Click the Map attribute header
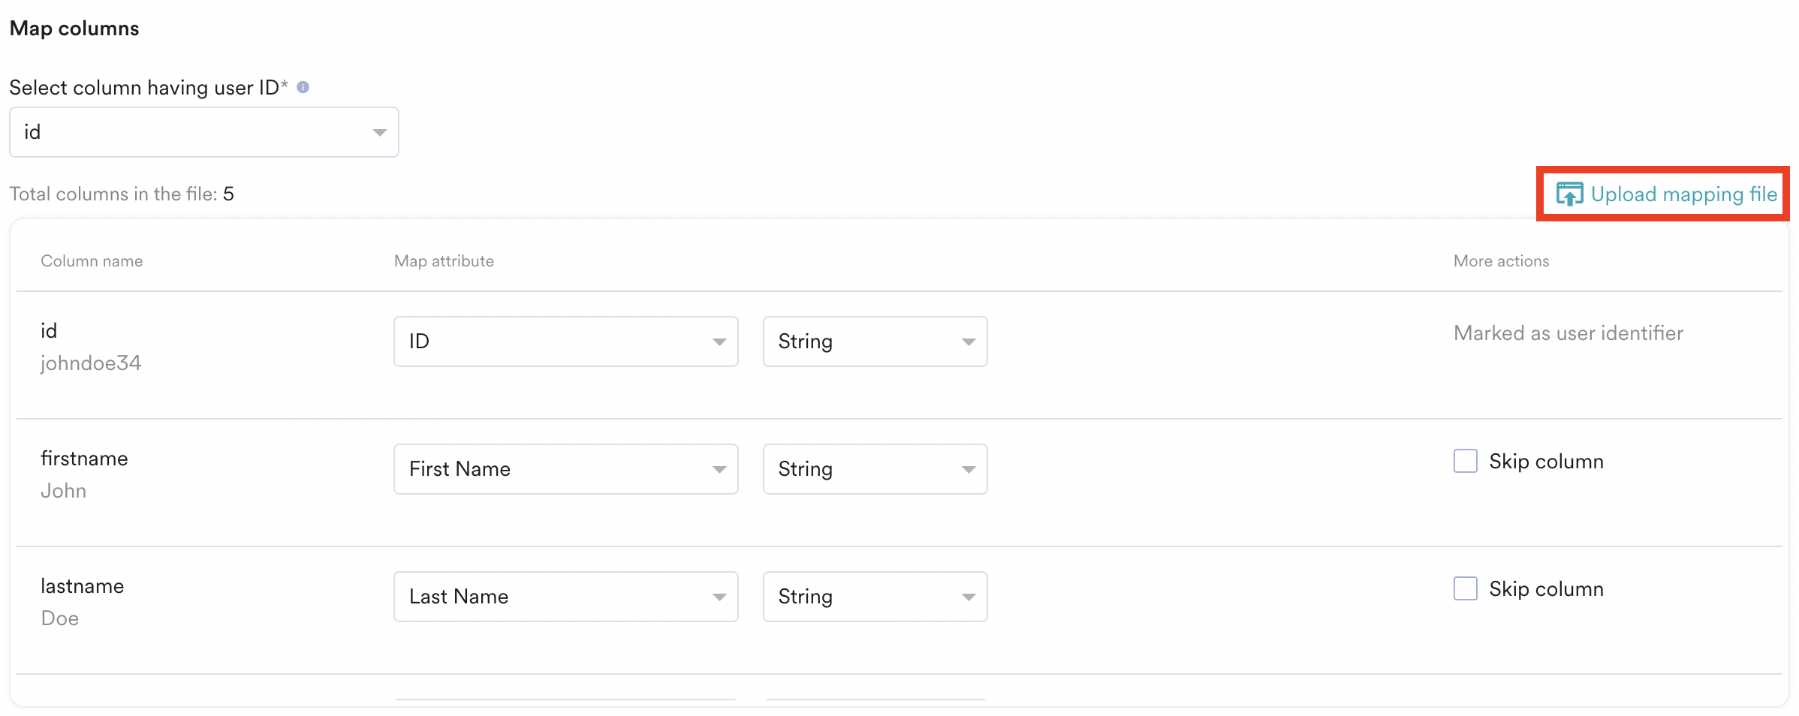 click(444, 261)
